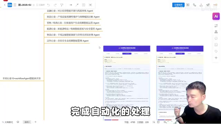Click the small icon after the title
This screenshot has height=124, width=221.
pos(34,5)
